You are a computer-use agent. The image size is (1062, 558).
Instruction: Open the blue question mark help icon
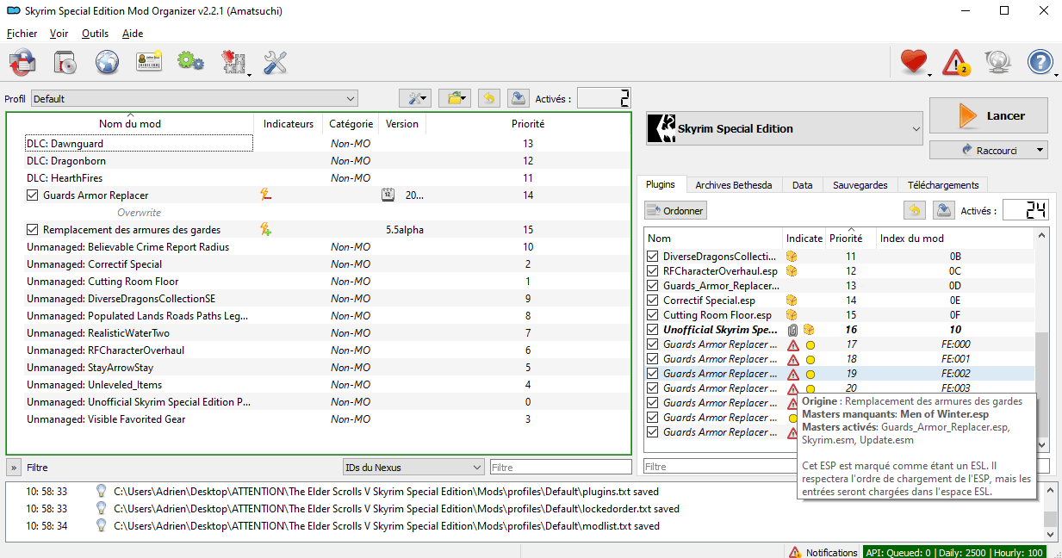click(1040, 62)
